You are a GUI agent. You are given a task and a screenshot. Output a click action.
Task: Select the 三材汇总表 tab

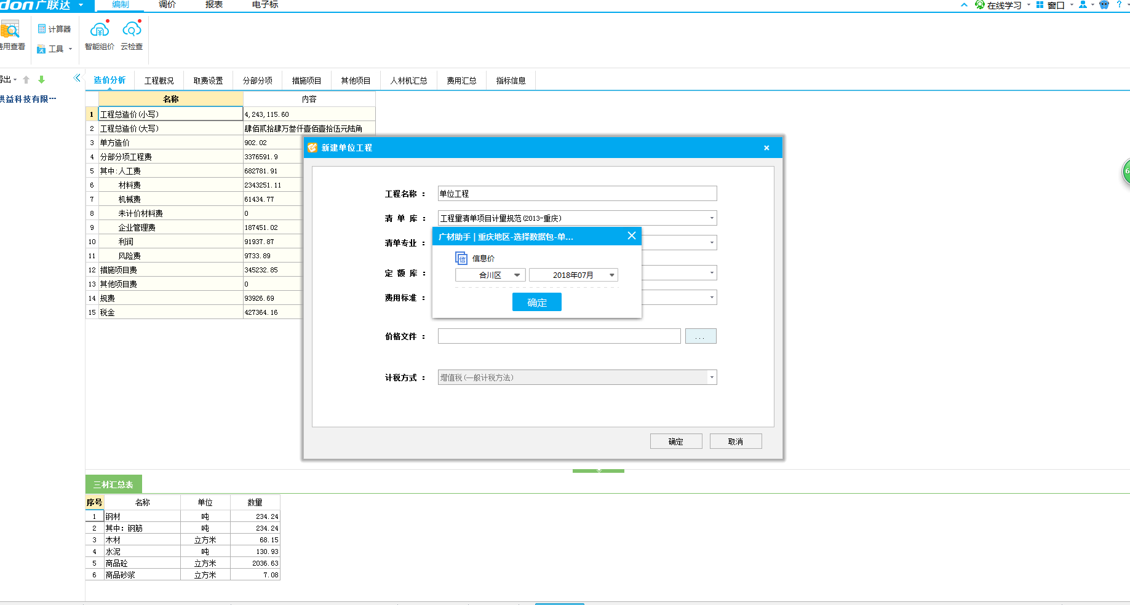[x=113, y=484]
